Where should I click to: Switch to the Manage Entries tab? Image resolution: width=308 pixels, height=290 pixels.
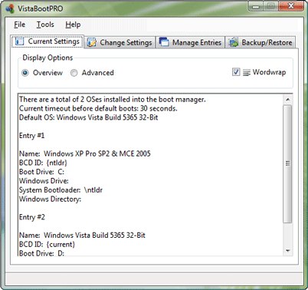point(190,42)
